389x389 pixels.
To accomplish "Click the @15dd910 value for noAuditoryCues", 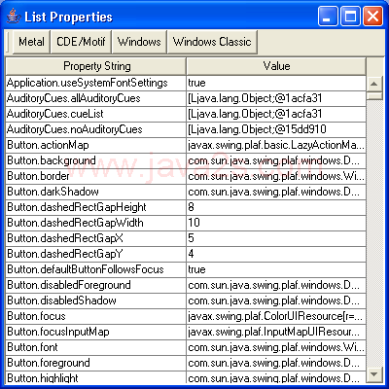I will pyautogui.click(x=276, y=129).
